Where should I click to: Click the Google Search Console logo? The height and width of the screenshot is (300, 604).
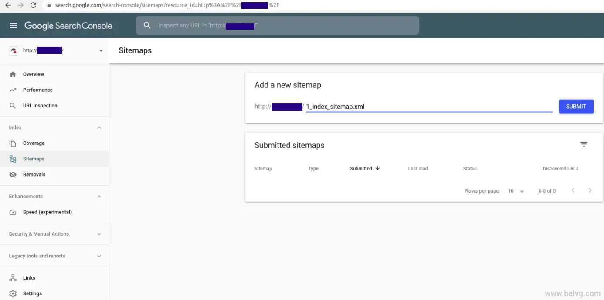tap(68, 26)
